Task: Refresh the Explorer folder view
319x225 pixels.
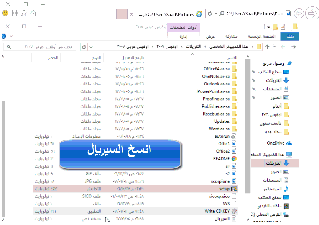Action: (x=84, y=47)
